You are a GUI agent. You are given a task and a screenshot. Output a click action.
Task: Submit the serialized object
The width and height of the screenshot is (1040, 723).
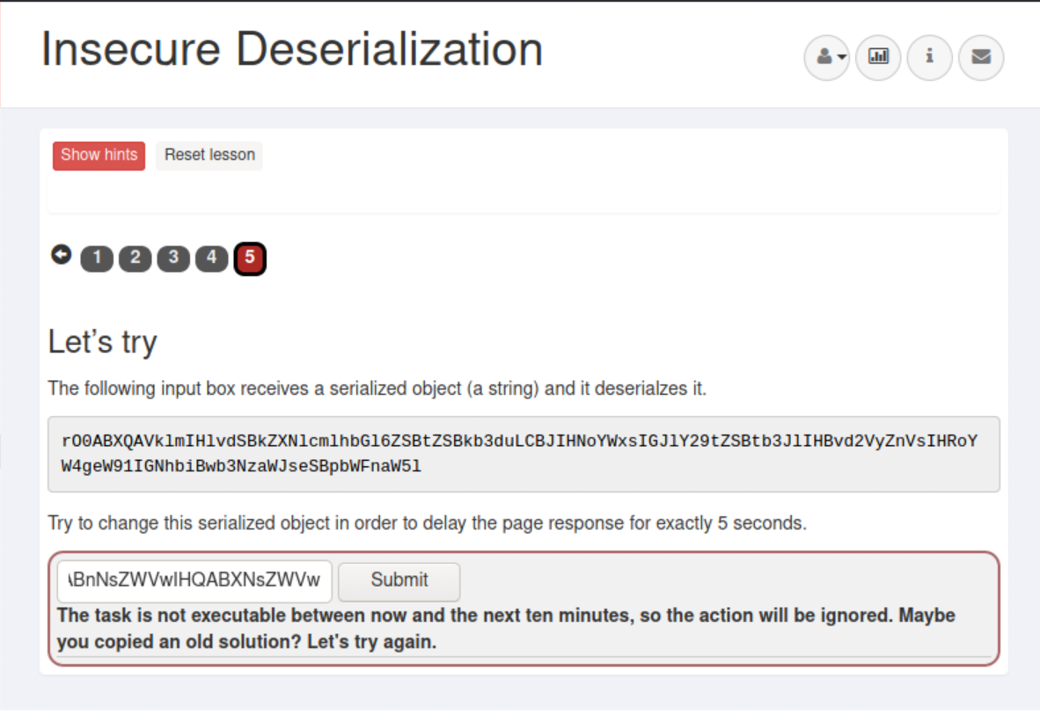(399, 581)
